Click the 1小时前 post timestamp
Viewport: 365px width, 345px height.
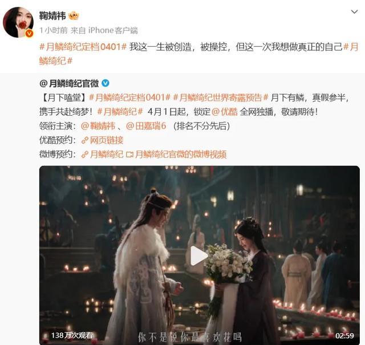54,30
